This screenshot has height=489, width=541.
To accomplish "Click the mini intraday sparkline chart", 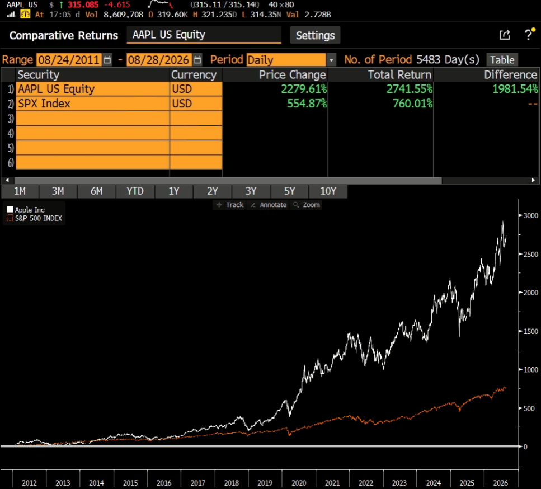I will pyautogui.click(x=161, y=4).
